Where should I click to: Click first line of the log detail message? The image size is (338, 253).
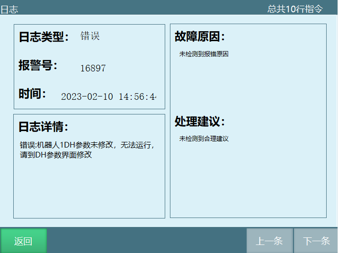tap(87, 145)
